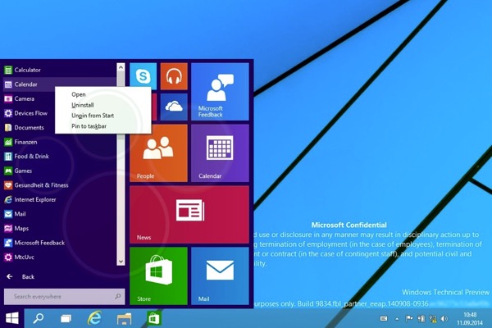
Task: Open Task View on the taskbar
Action: 66,319
